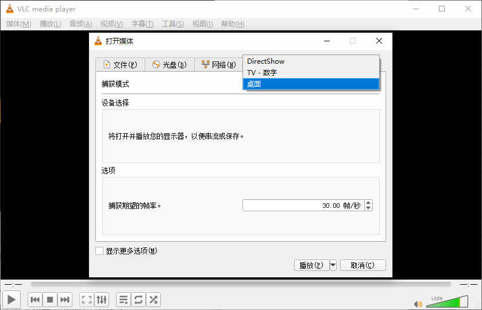Screen dimensions: 482x310
Task: Click the remaining time label at right
Action: (x=469, y=285)
